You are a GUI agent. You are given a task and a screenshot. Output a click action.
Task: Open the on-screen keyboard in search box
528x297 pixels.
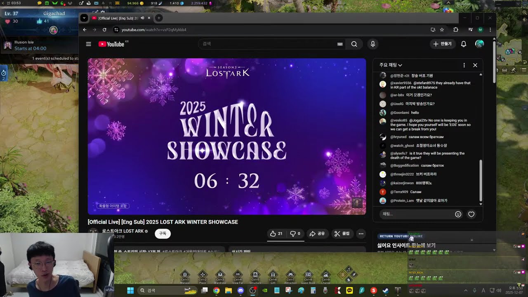(x=340, y=44)
